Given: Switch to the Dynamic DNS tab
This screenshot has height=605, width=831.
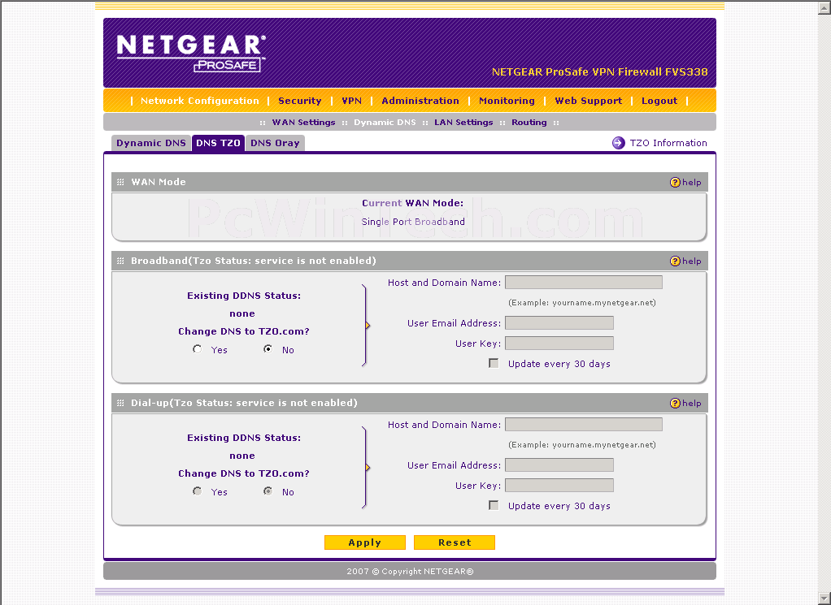Looking at the screenshot, I should coord(151,143).
